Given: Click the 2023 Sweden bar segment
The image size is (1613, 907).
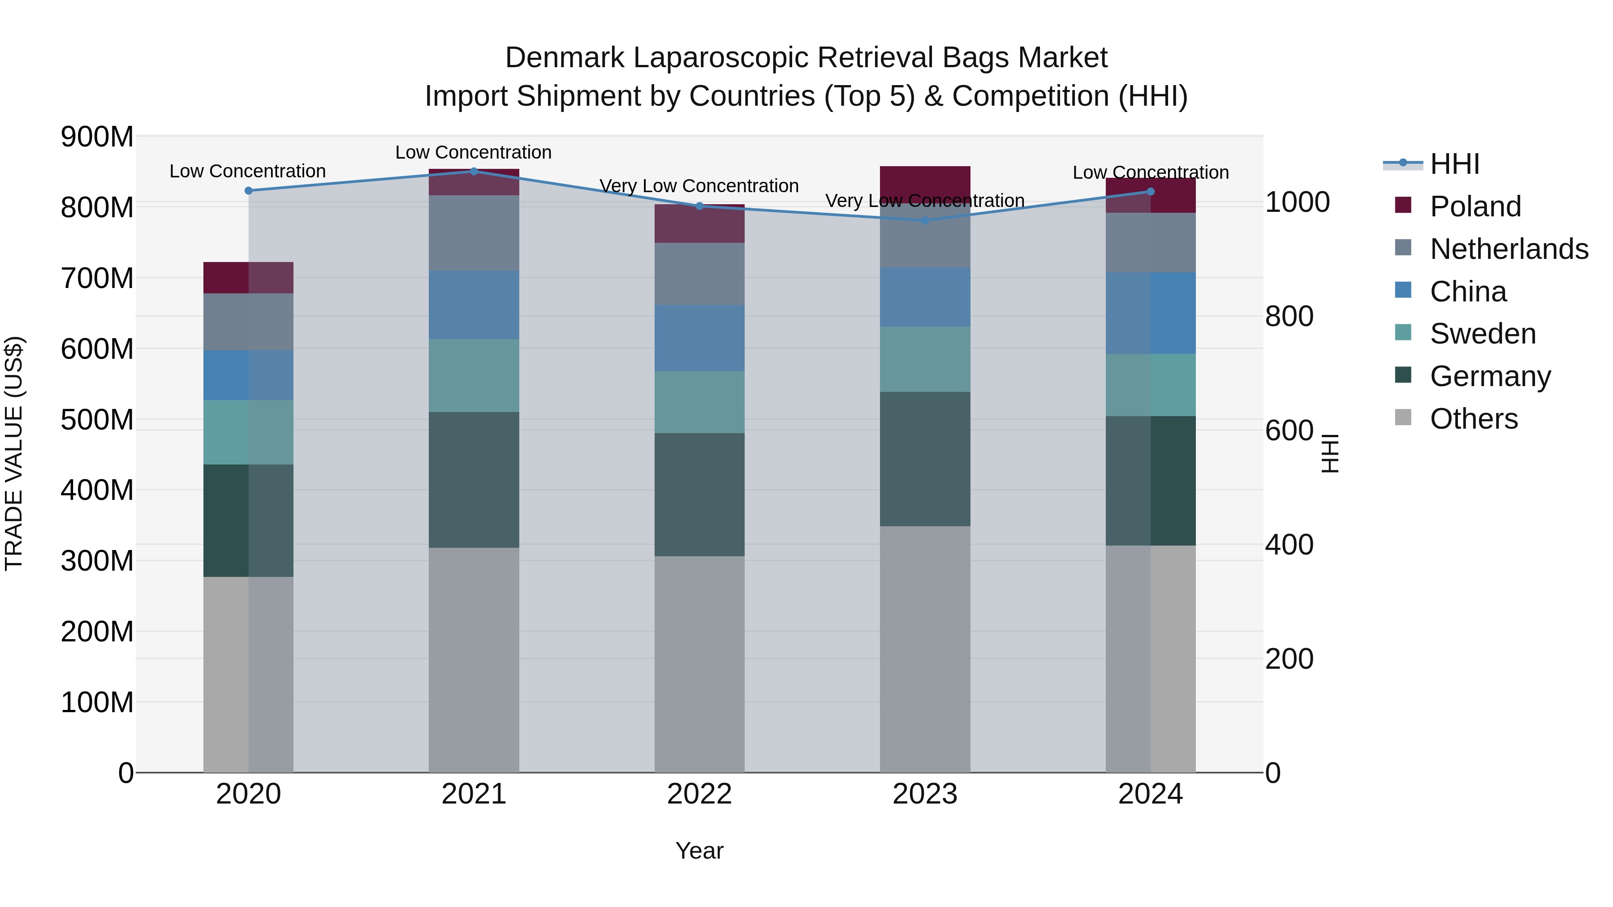Looking at the screenshot, I should coord(926,359).
